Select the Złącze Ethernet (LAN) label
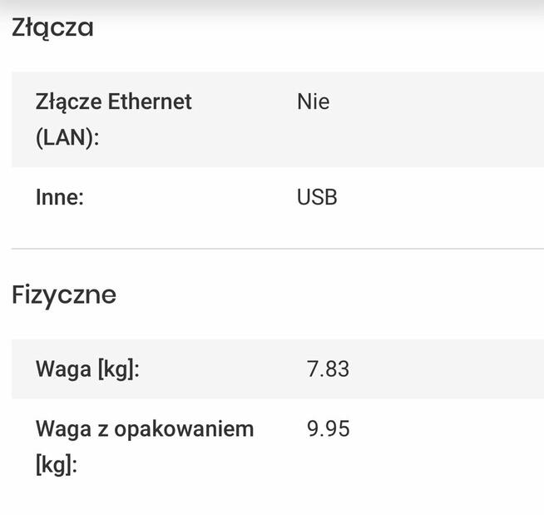This screenshot has height=515, width=544. pos(113,118)
